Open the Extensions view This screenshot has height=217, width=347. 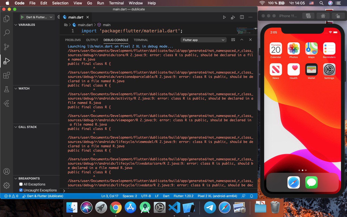click(7, 75)
